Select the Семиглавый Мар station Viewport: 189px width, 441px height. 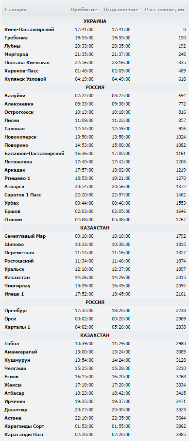(x=25, y=236)
